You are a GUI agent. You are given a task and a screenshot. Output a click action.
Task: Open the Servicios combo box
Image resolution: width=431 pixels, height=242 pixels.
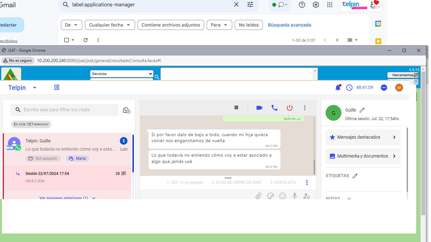121,74
